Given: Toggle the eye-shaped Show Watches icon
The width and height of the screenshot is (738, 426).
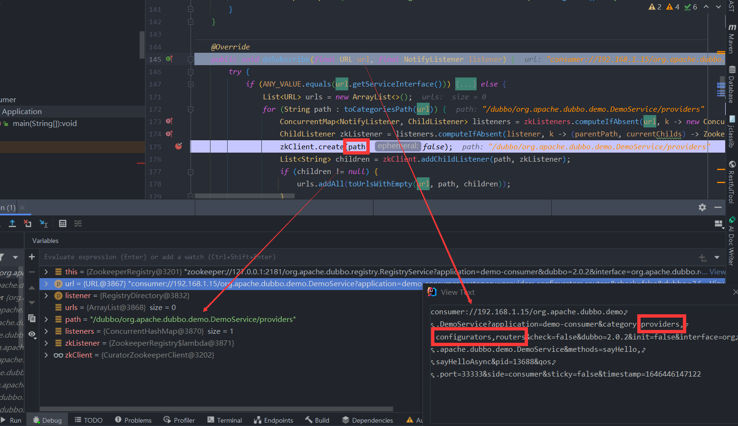Looking at the screenshot, I should coord(32,334).
